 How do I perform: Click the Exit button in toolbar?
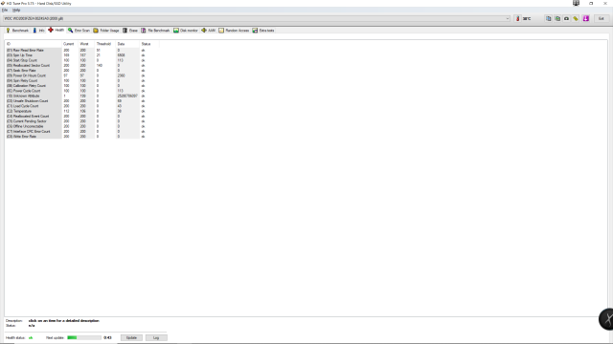coord(601,18)
